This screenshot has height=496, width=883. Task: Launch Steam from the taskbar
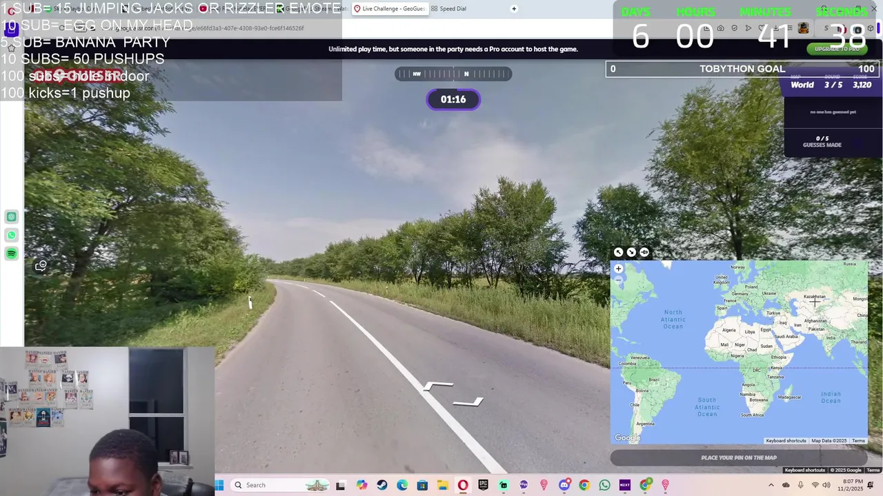(382, 486)
